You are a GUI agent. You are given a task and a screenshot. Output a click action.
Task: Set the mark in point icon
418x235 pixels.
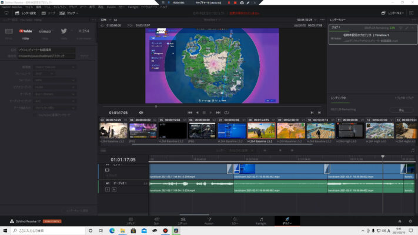[x=312, y=113]
